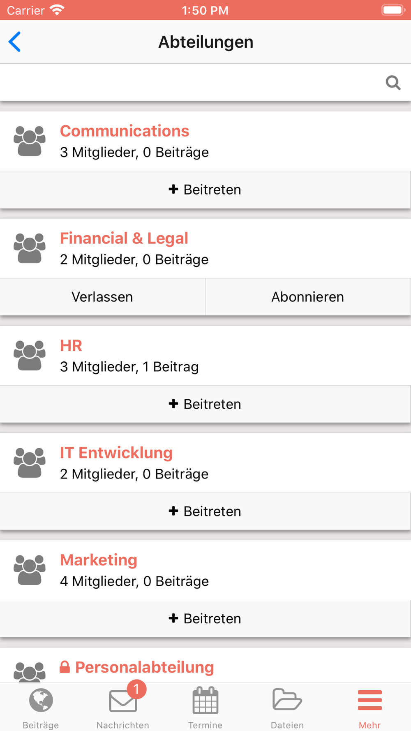
Task: Tap lock icon beside Personalabteilung
Action: tap(65, 667)
